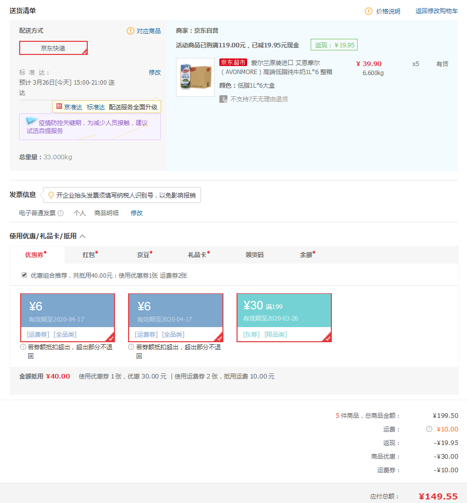
Task: Click the 7-day no-return icon
Action: click(x=223, y=99)
